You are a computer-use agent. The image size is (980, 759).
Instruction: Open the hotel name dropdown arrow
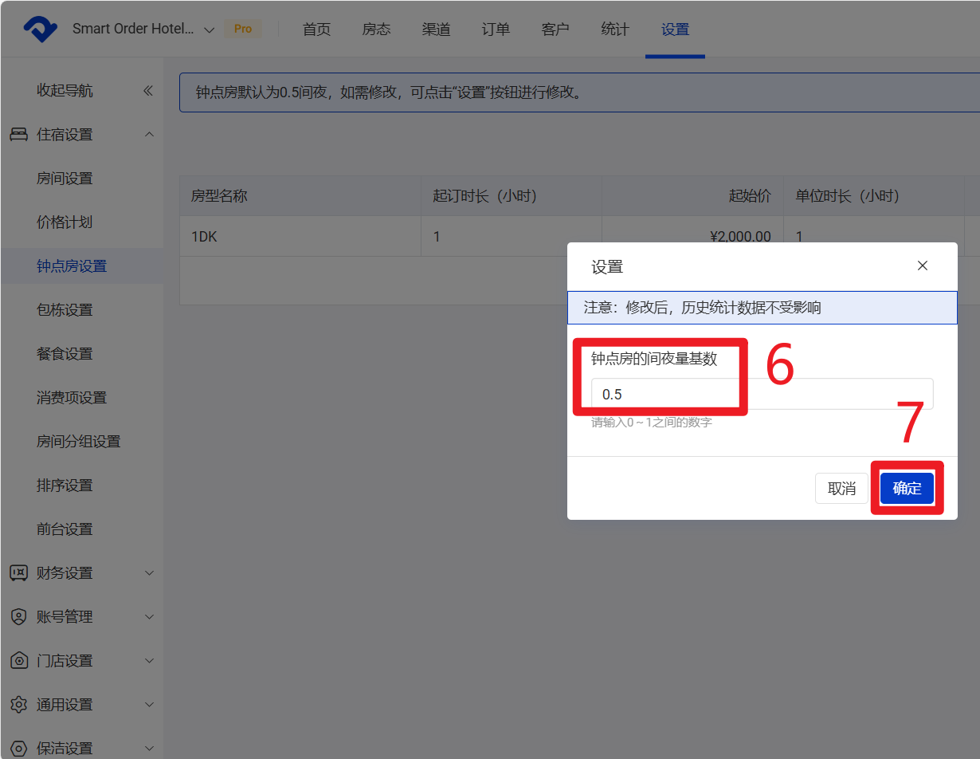tap(210, 29)
